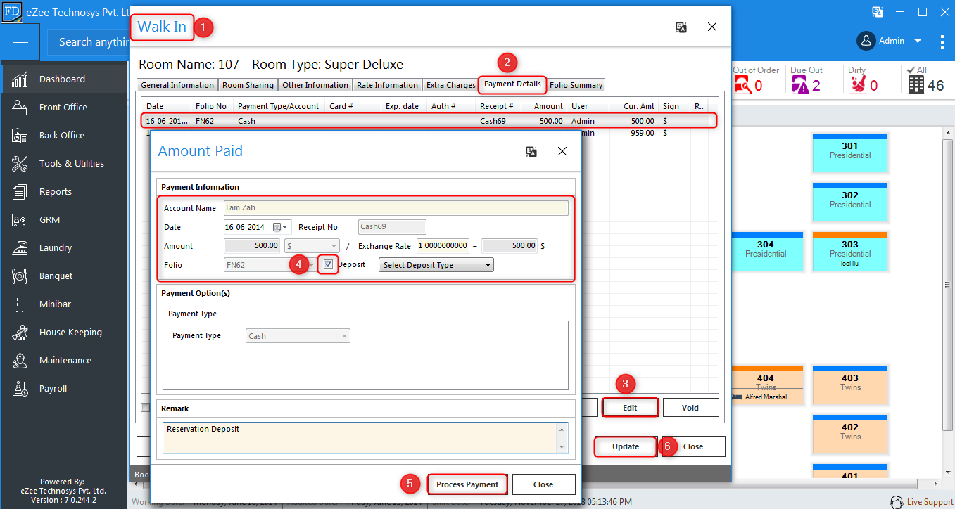Click the Front Office sidebar icon

pyautogui.click(x=20, y=107)
